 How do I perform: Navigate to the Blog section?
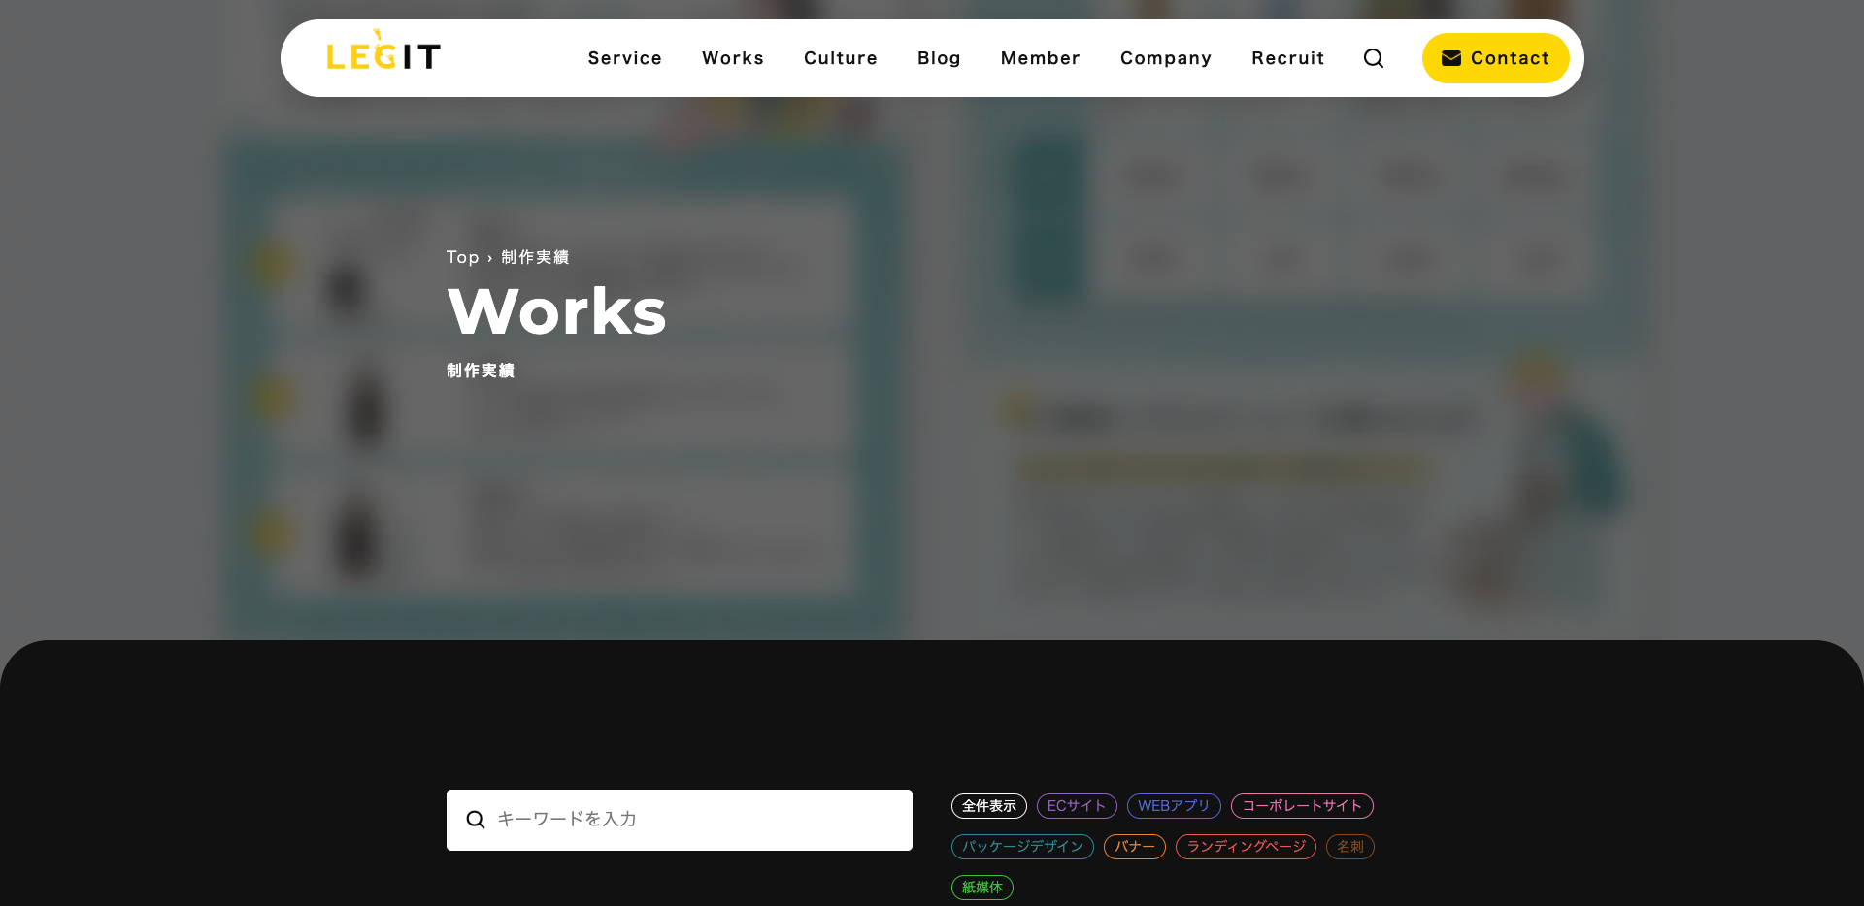(939, 58)
